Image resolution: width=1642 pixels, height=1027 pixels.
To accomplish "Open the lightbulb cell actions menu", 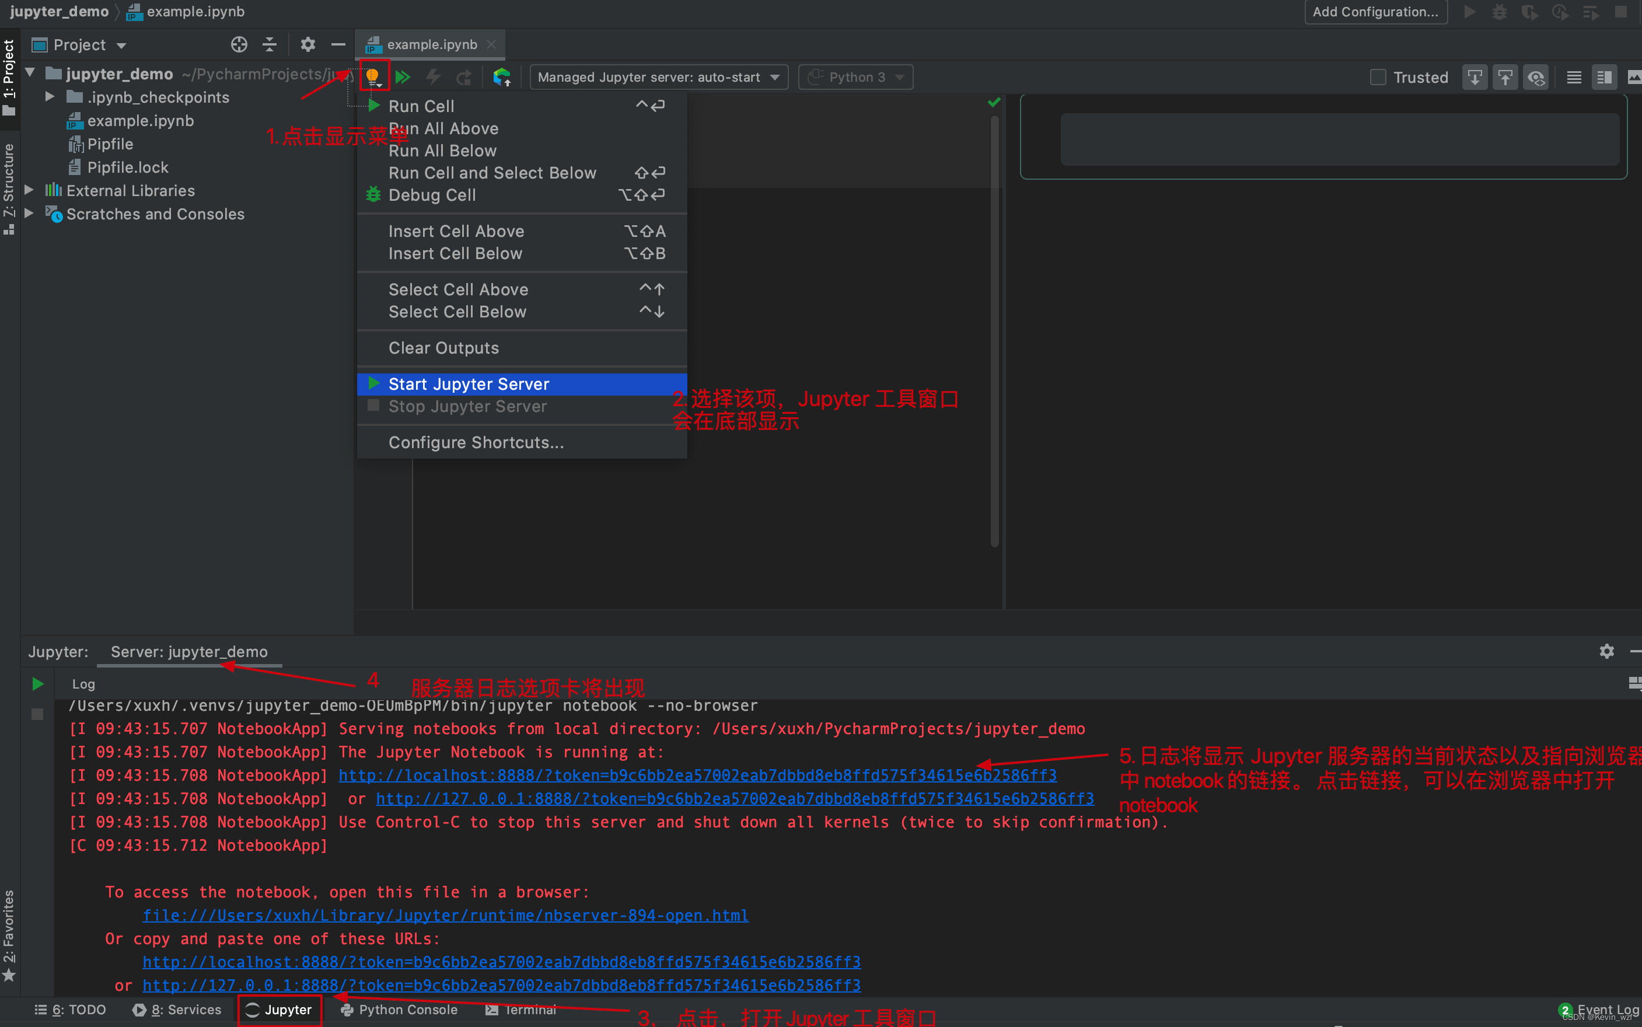I will click(x=373, y=76).
